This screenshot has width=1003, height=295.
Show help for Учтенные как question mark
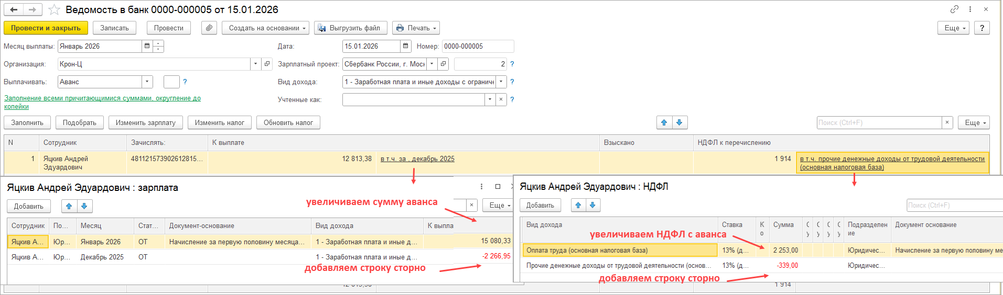pos(512,99)
